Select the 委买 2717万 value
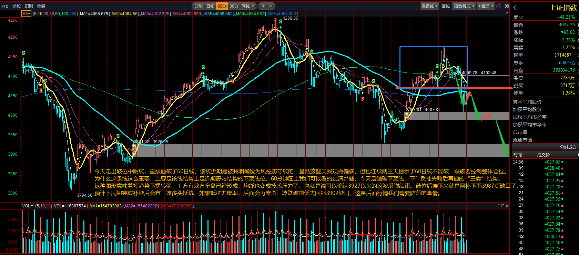Image resolution: width=579 pixels, height=255 pixels. [568, 85]
